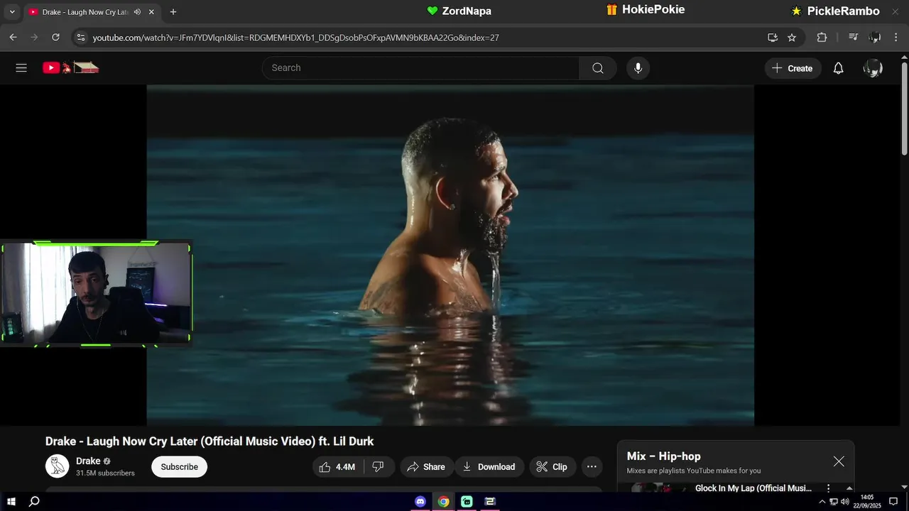View site information icon in address bar

tap(80, 38)
